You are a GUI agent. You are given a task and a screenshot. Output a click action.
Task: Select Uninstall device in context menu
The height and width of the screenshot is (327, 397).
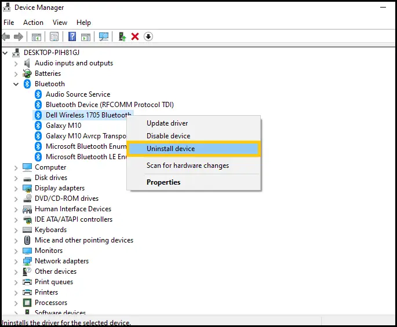click(194, 149)
